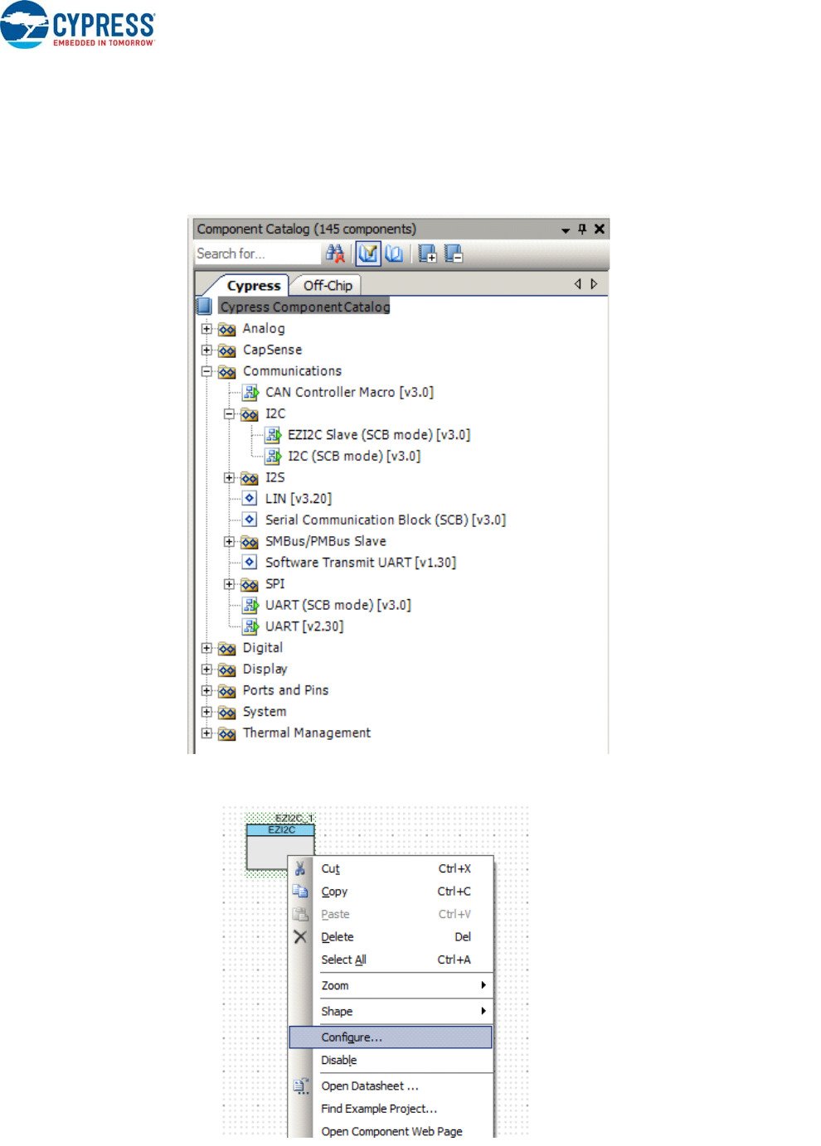Image resolution: width=821 pixels, height=1146 pixels.
Task: Select EZI2C Slave (SCB mode) component
Action: click(x=378, y=435)
